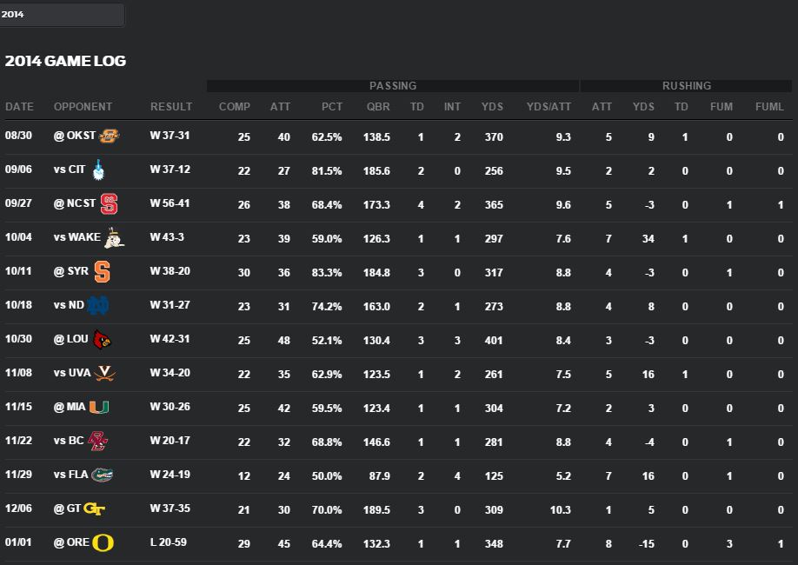This screenshot has height=565, width=798.
Task: Select the LOU opponent name text
Action: click(77, 340)
